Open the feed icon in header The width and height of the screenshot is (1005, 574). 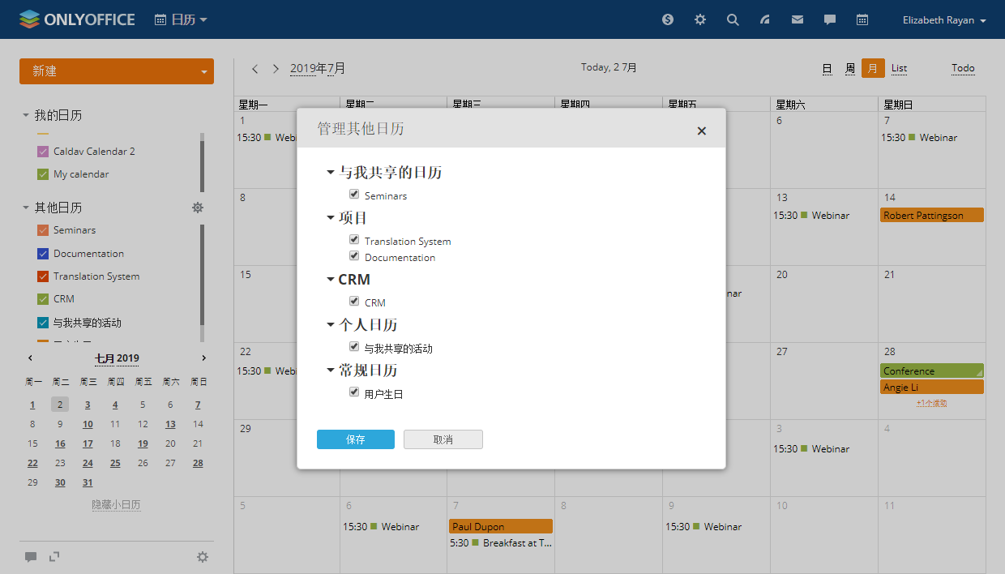coord(765,19)
